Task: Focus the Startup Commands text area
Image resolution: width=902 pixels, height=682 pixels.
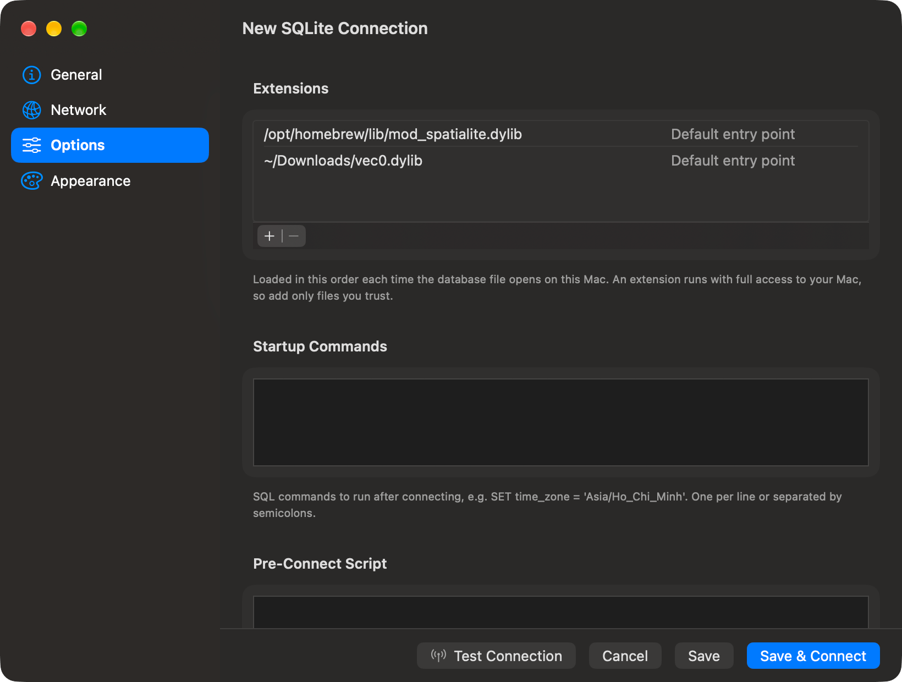Action: point(561,422)
